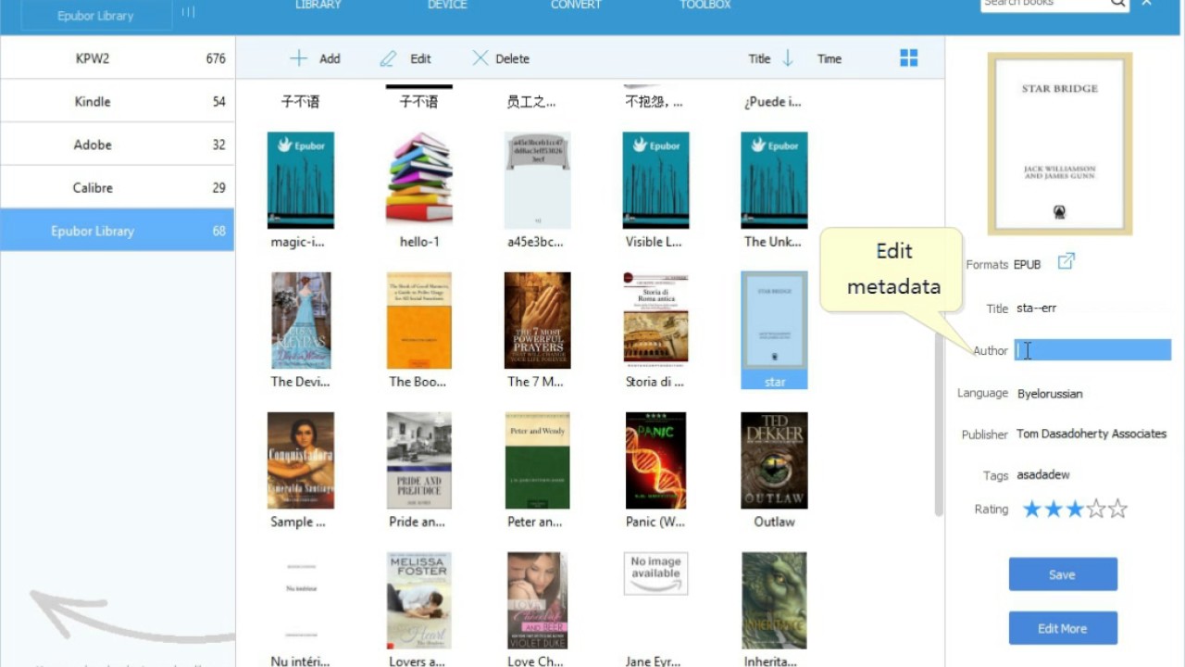Click the Author input field
The width and height of the screenshot is (1185, 667).
tap(1092, 350)
